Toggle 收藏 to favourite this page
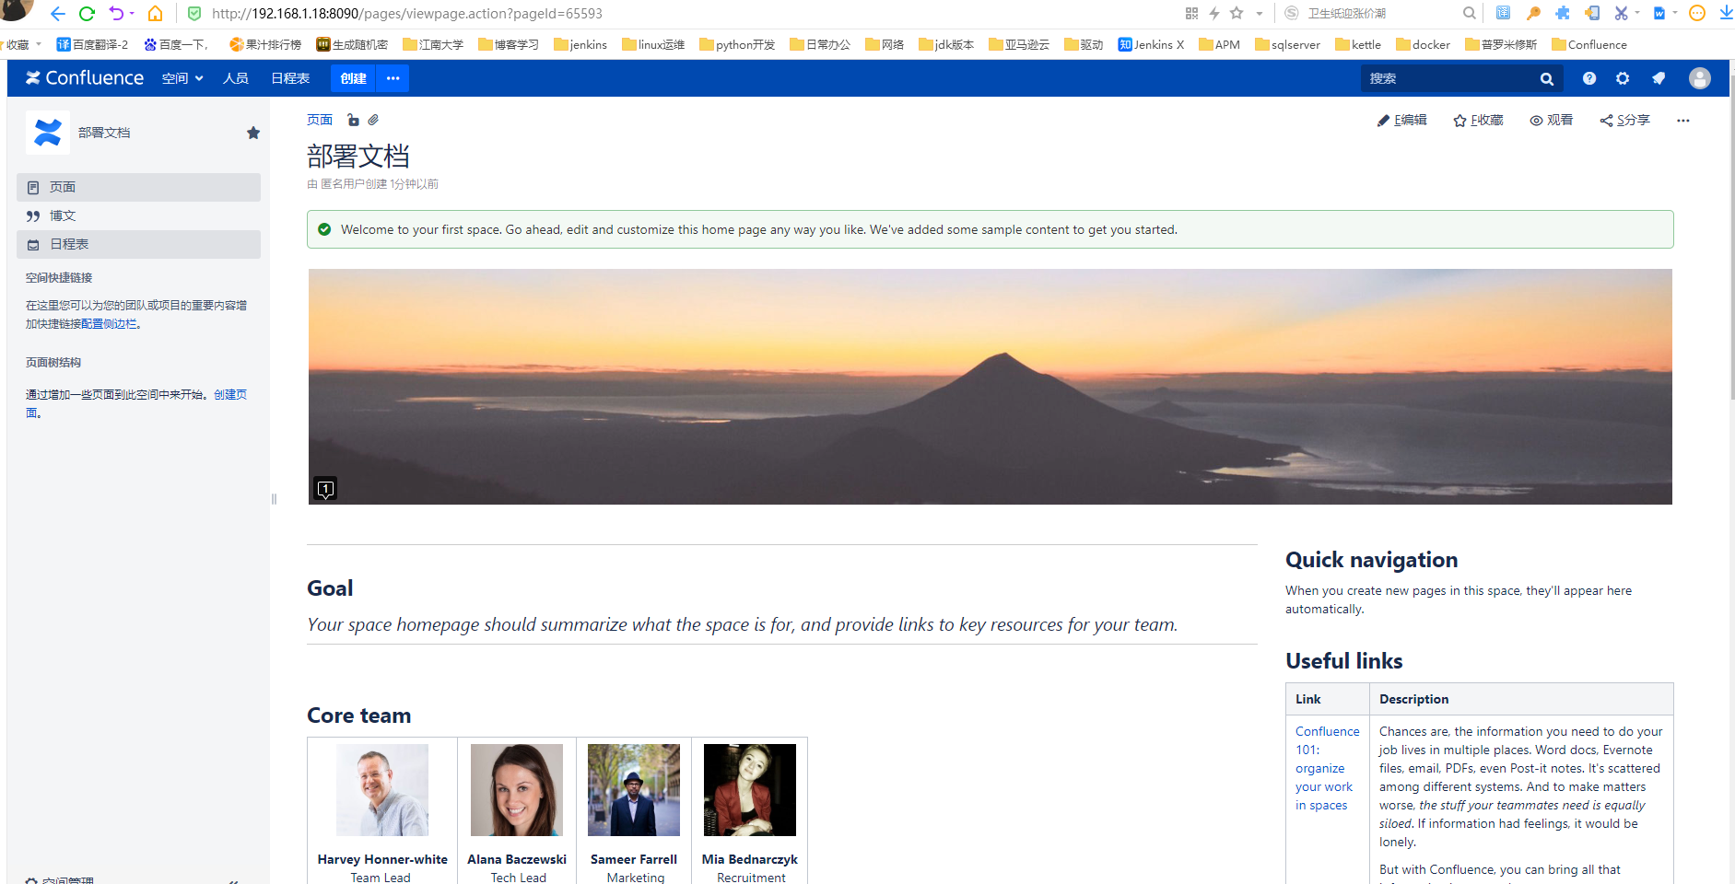 click(x=1478, y=121)
